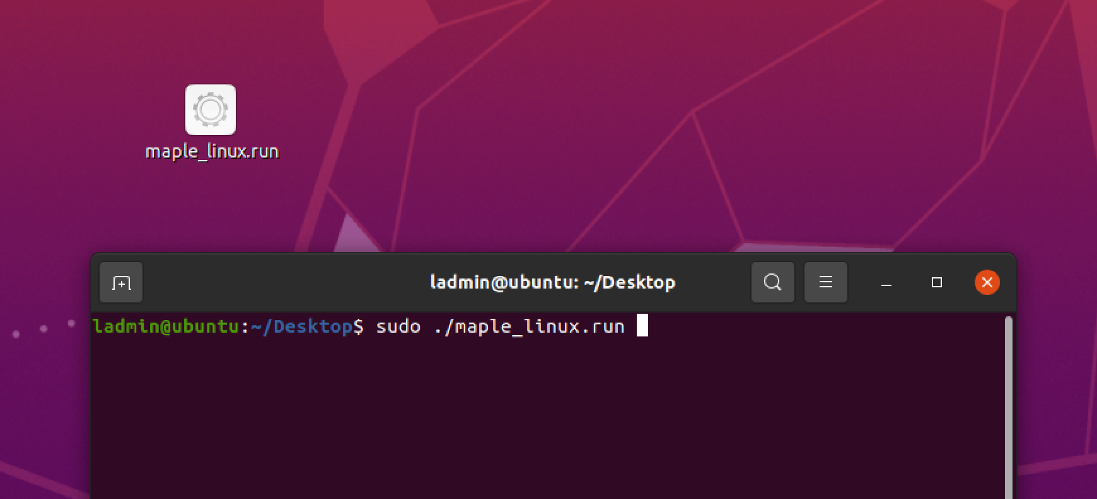This screenshot has height=499, width=1097.
Task: Click the empty area inside the terminal
Action: (x=542, y=422)
